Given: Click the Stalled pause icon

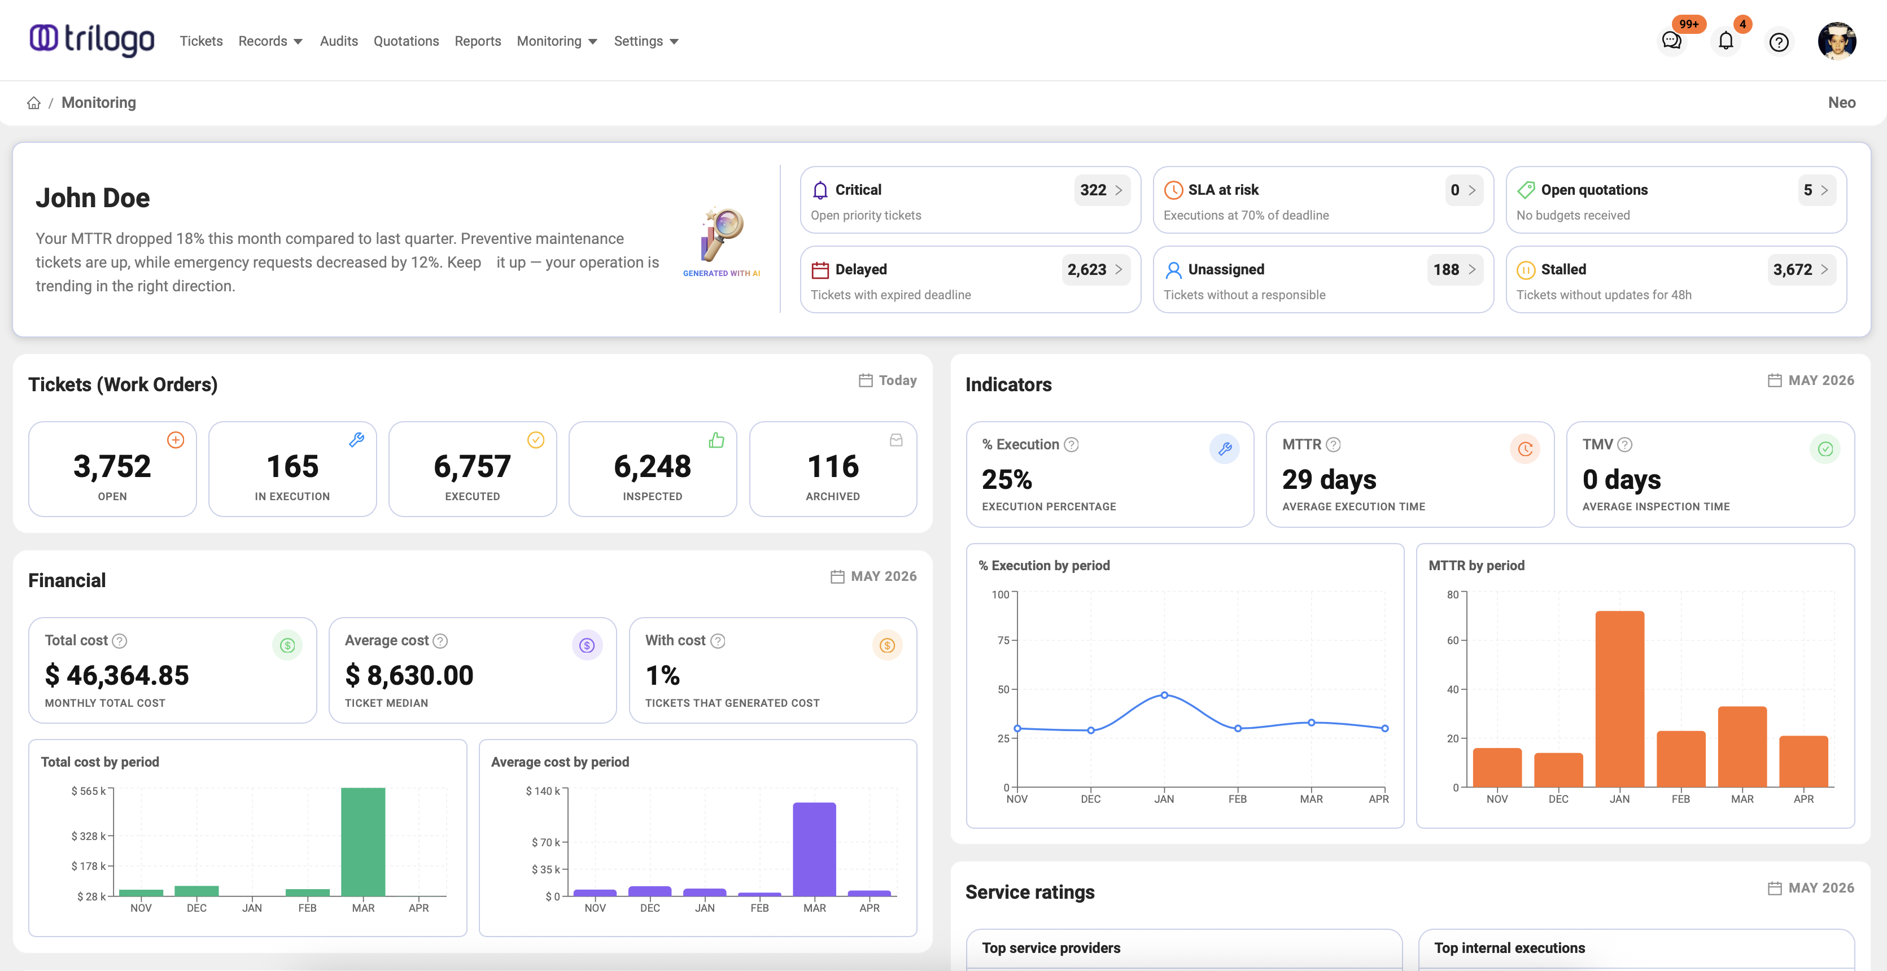Looking at the screenshot, I should click(x=1526, y=269).
